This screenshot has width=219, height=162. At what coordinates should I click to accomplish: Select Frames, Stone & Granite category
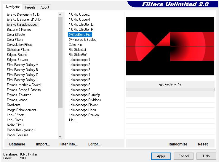[x=24, y=90]
